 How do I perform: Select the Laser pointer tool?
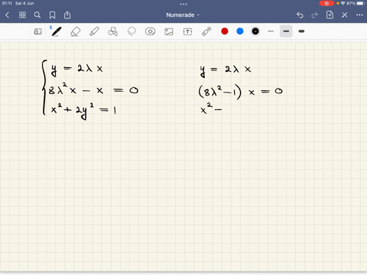click(x=206, y=31)
